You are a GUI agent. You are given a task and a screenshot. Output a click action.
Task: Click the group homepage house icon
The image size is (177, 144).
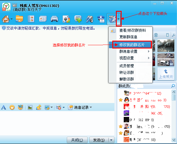6,19
